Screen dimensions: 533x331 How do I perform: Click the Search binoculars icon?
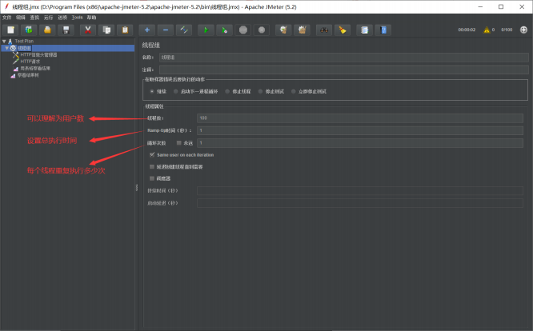click(323, 30)
